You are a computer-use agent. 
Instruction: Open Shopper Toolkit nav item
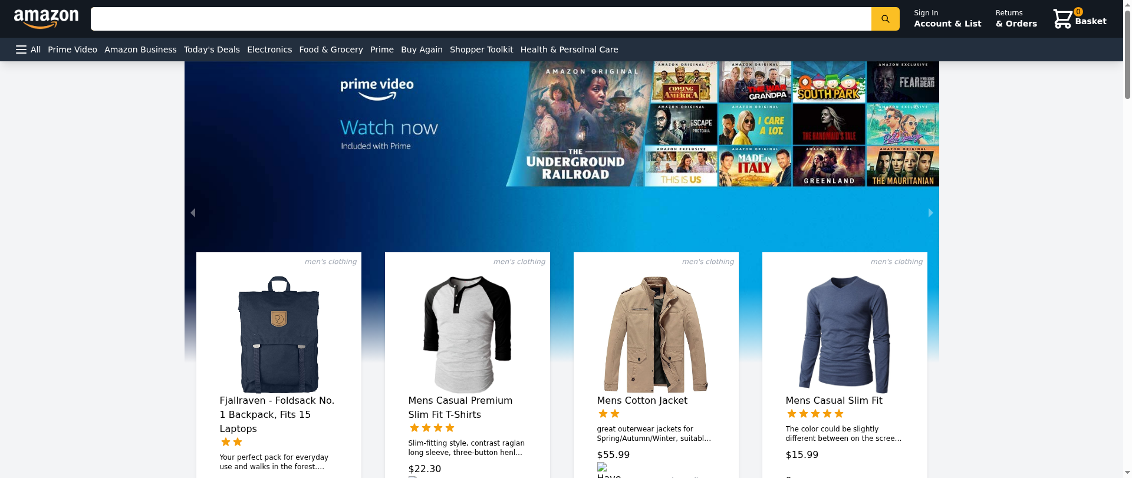[481, 50]
